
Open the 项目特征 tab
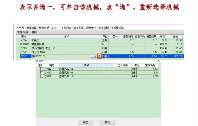click(x=91, y=28)
